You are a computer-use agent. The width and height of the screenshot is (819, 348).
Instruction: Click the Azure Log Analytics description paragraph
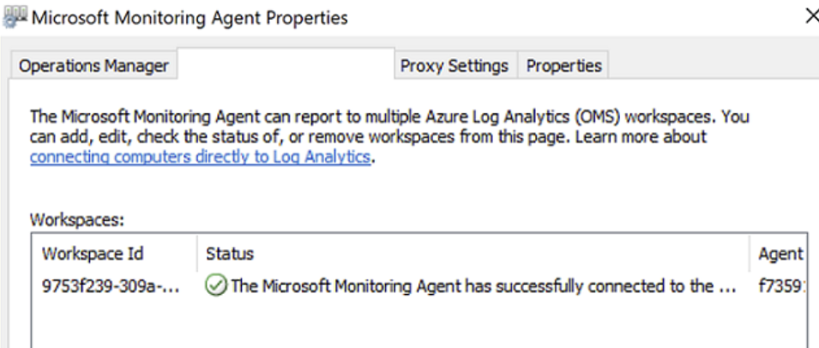click(389, 135)
